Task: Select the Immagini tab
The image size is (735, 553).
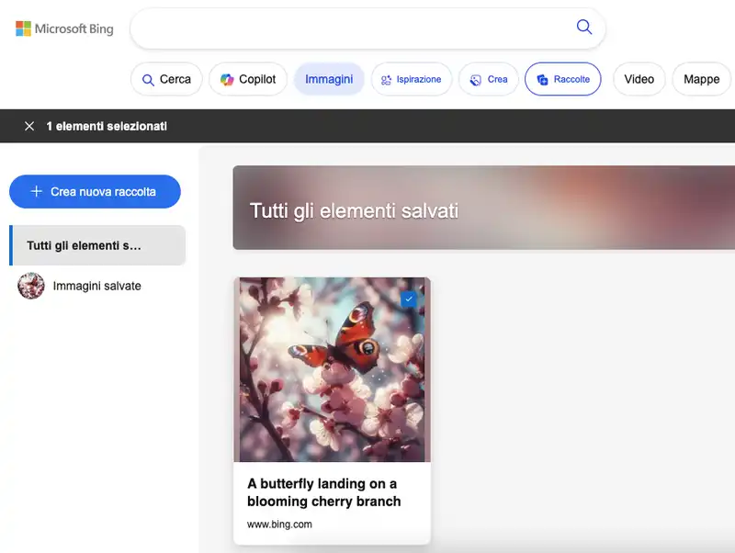Action: pos(329,79)
